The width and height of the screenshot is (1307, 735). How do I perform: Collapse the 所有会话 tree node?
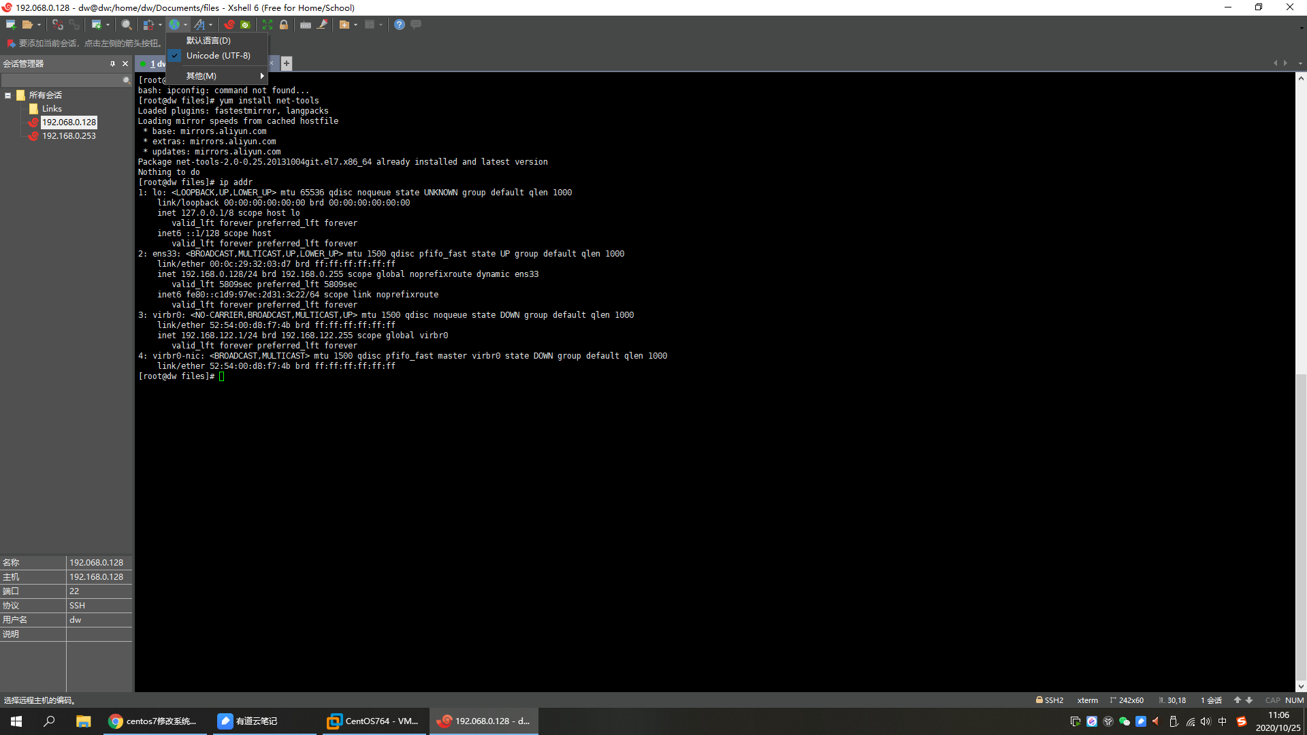click(8, 95)
